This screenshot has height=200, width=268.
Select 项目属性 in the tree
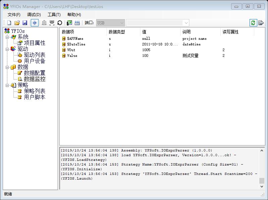[35, 43]
